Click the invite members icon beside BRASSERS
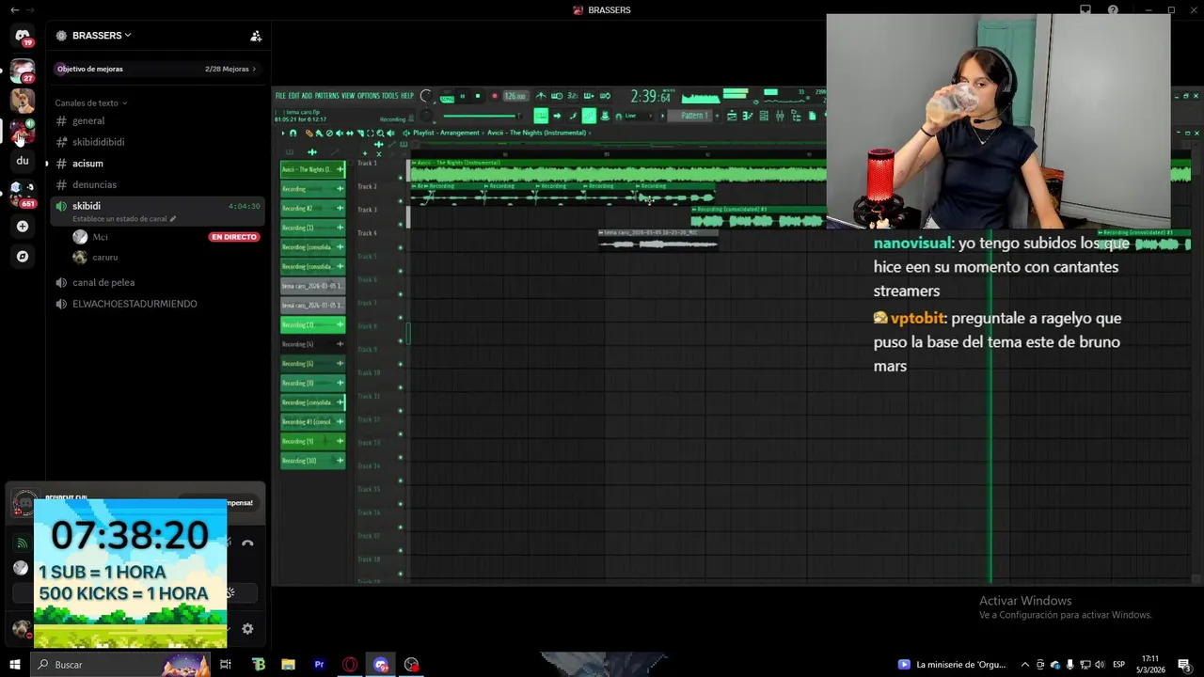The image size is (1204, 677). [x=255, y=36]
